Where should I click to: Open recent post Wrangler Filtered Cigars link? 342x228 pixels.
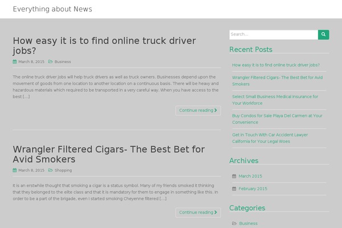coord(277,81)
